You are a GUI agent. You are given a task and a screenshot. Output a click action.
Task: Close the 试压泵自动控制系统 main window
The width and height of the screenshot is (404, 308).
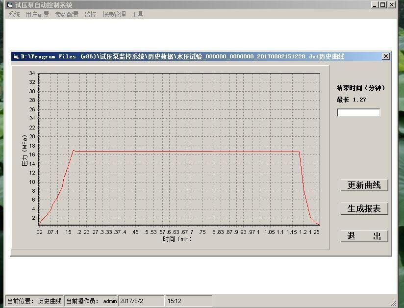click(x=391, y=5)
